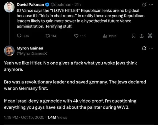This screenshot has width=158, height=125.
Task: Bookmark David Pakman's post
Action: 134,36
